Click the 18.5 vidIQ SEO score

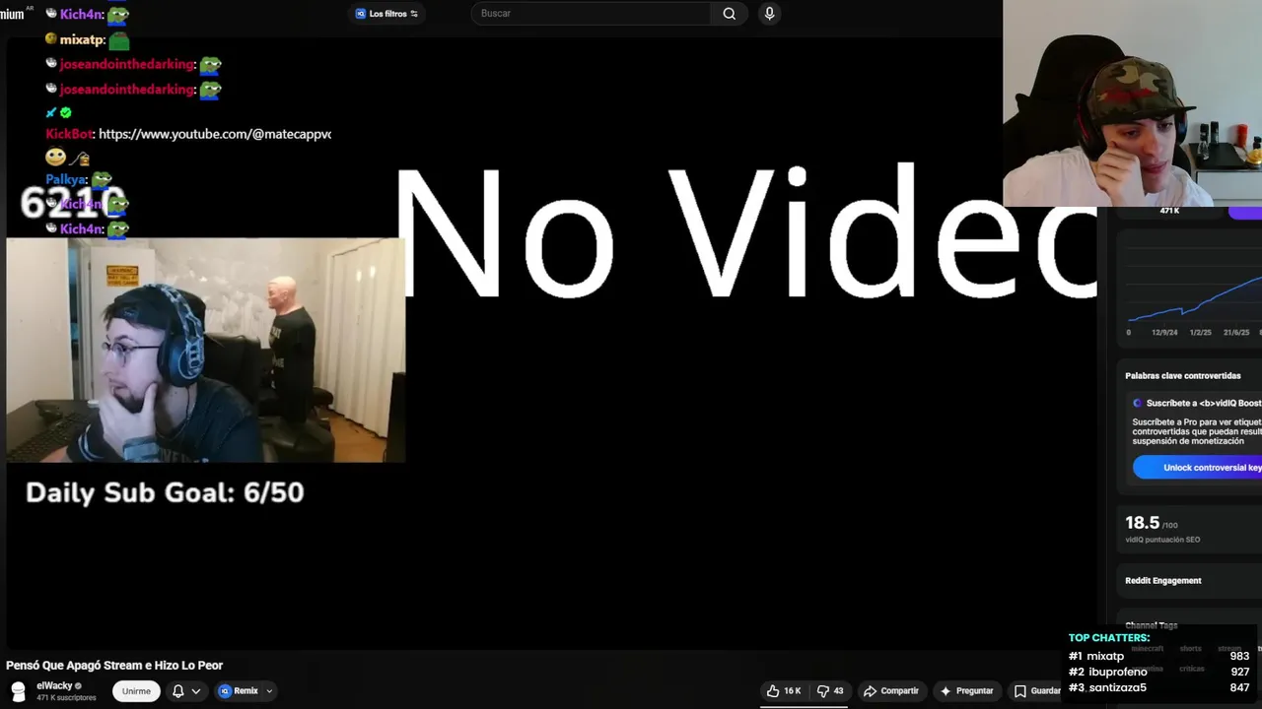(1143, 523)
